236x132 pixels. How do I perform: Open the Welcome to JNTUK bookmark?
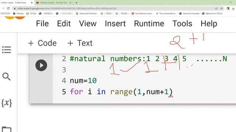[212, 14]
